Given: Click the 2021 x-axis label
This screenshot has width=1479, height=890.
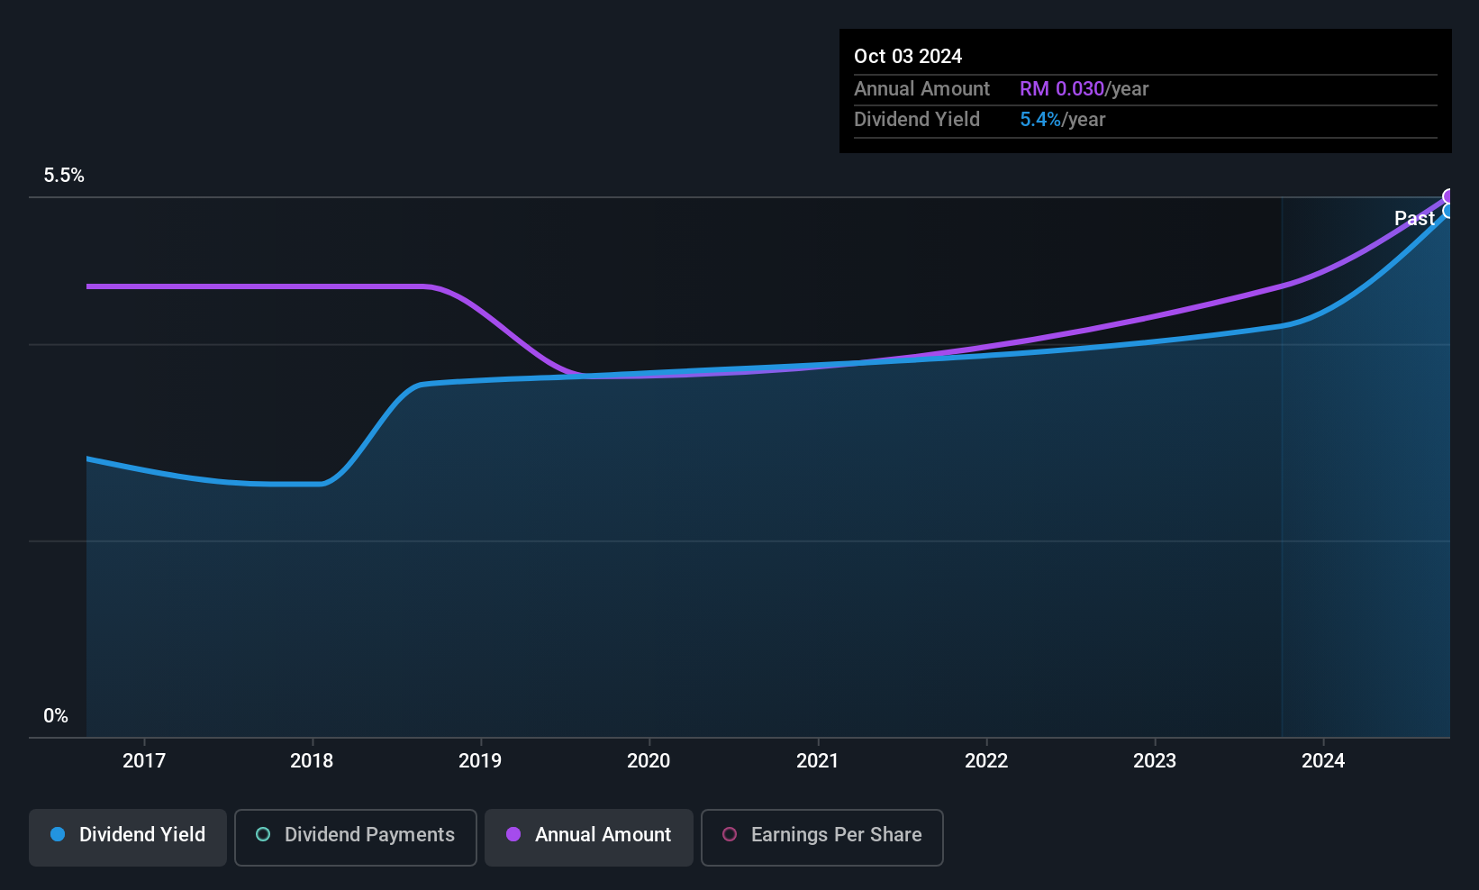Looking at the screenshot, I should [818, 761].
